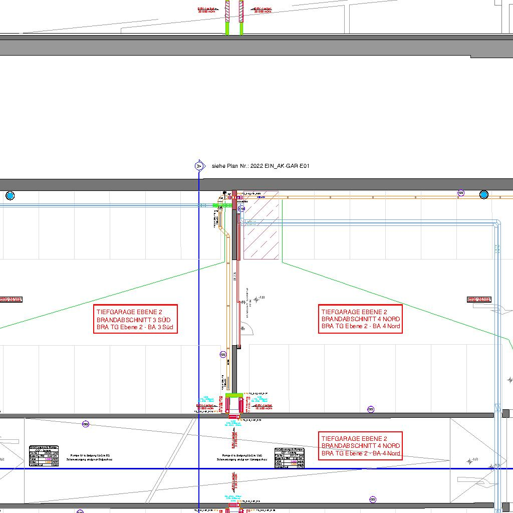This screenshot has width=513, height=513.
Task: Select the blue circle at top-right corridor
Action: click(x=483, y=194)
